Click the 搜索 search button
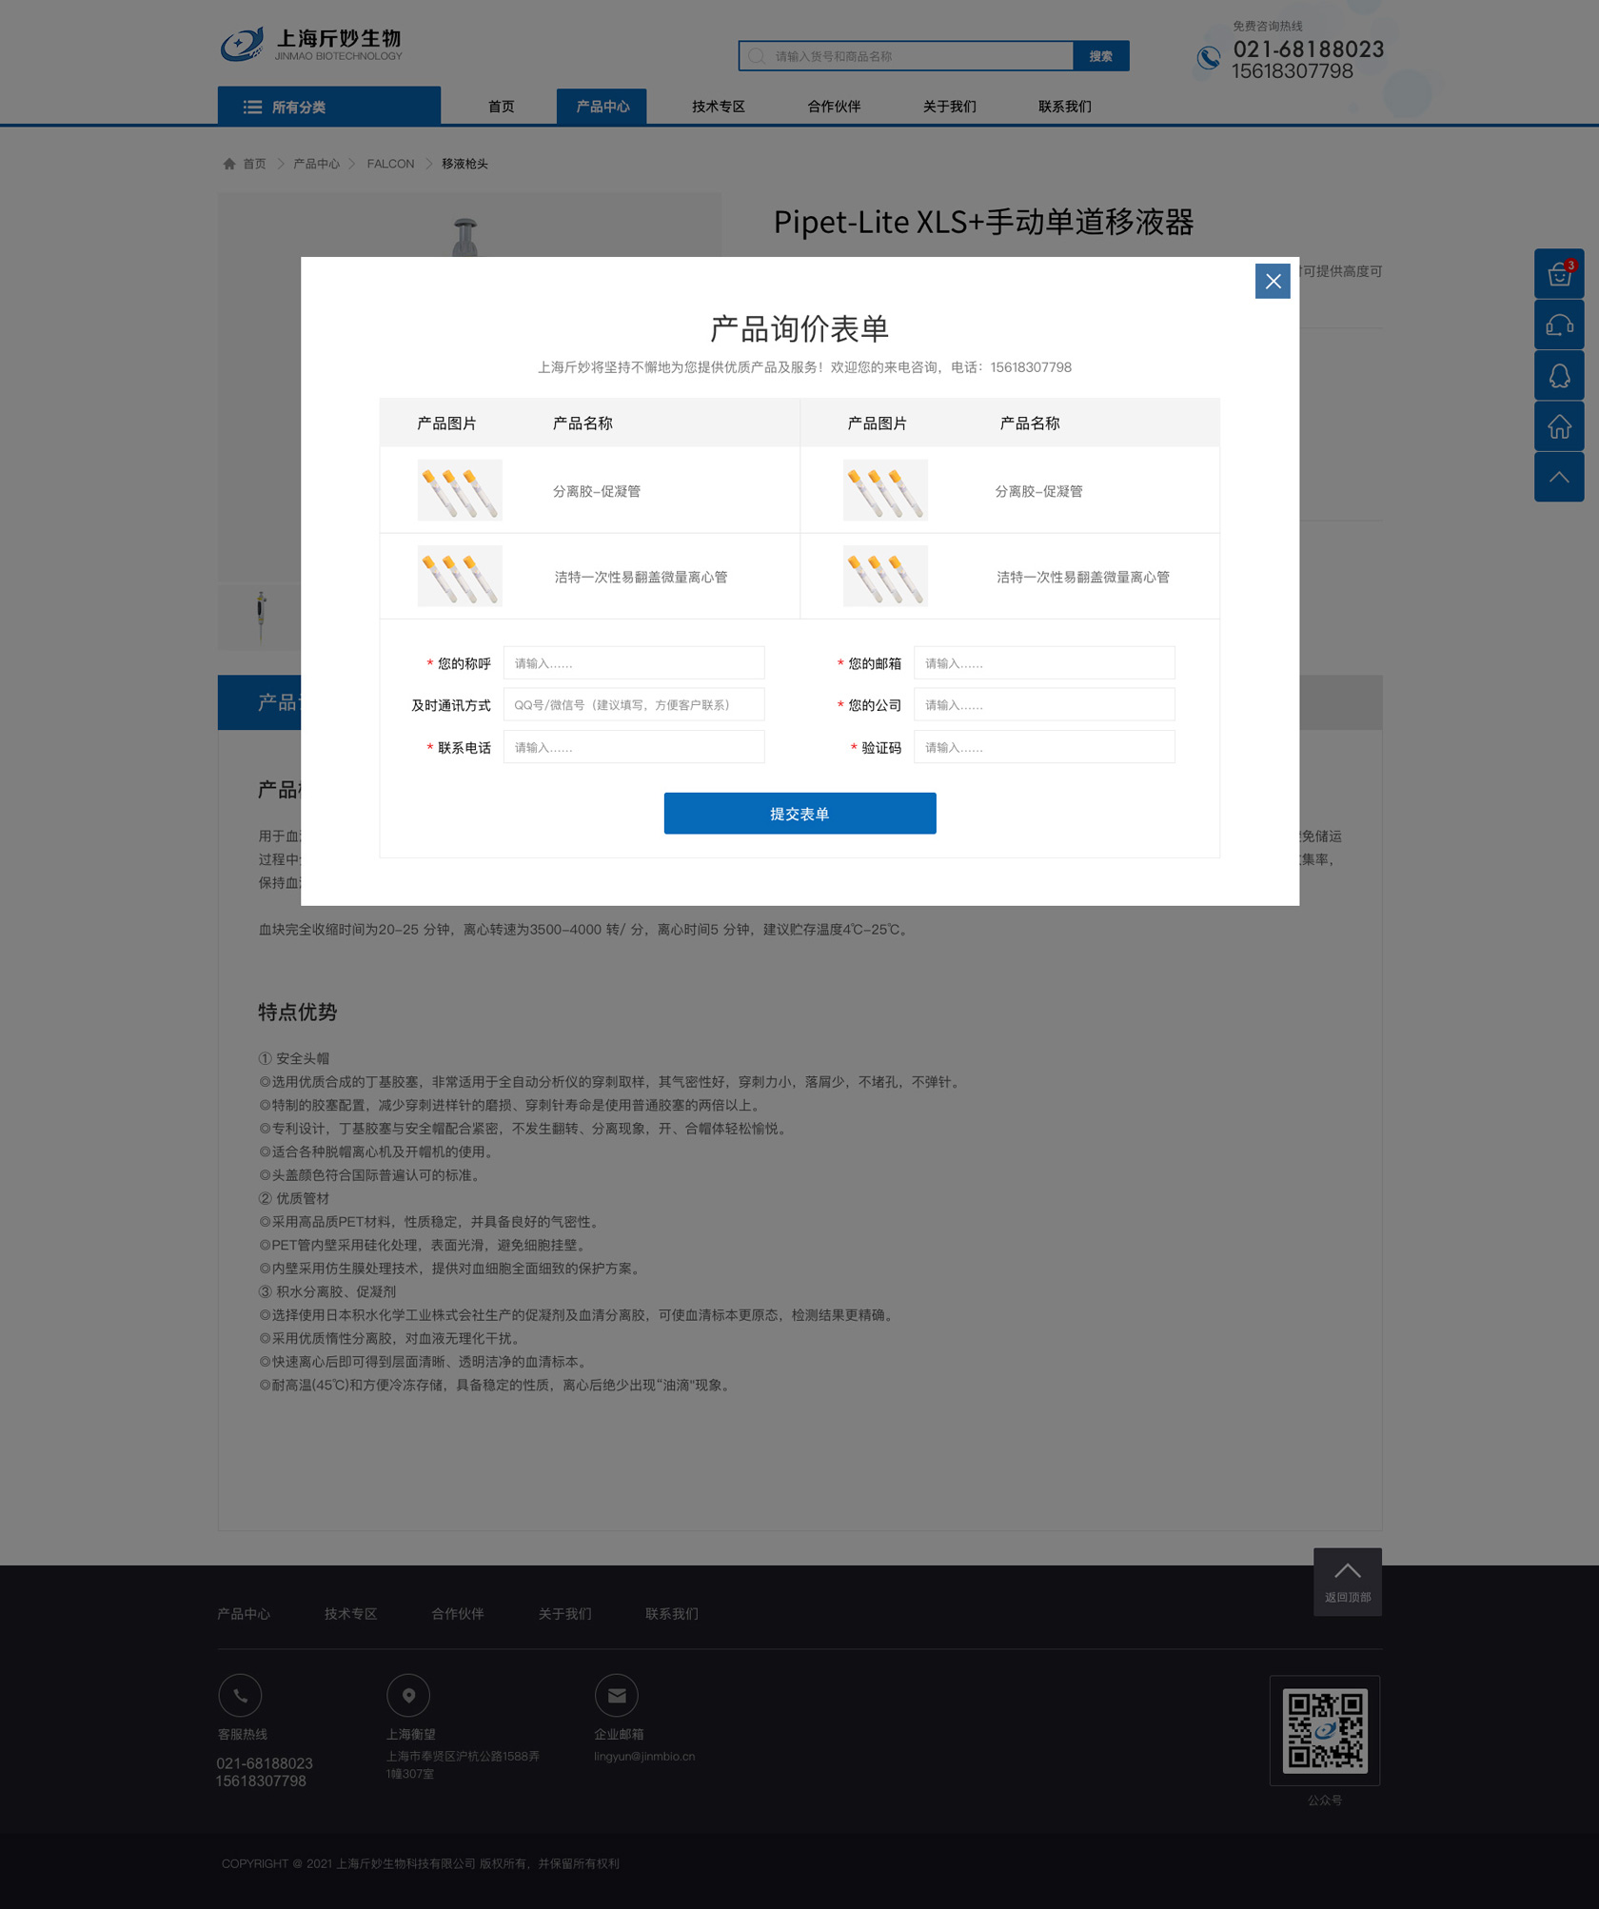 click(1101, 56)
